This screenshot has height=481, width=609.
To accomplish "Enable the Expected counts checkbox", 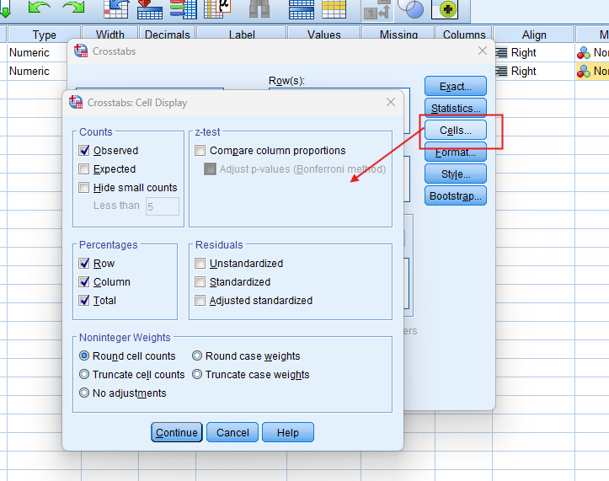I will [x=84, y=169].
